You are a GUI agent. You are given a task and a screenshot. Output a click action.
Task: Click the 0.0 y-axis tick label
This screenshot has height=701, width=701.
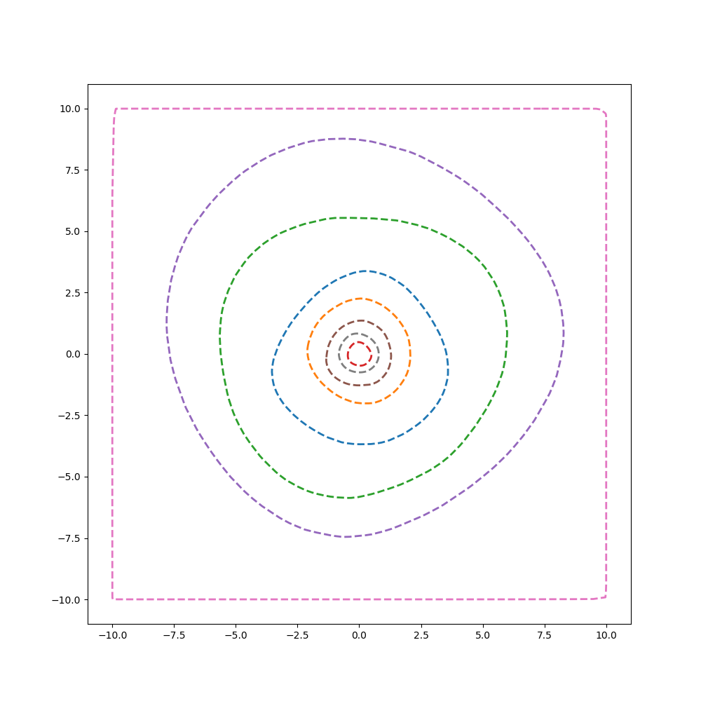tap(74, 354)
